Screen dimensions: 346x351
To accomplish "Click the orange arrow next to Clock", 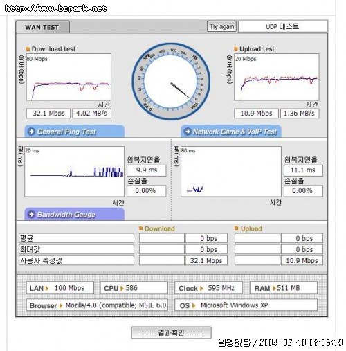I will (201, 288).
